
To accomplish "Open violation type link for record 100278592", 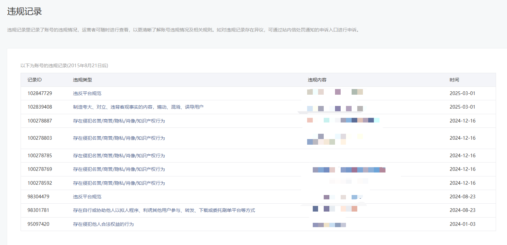I will pos(119,183).
